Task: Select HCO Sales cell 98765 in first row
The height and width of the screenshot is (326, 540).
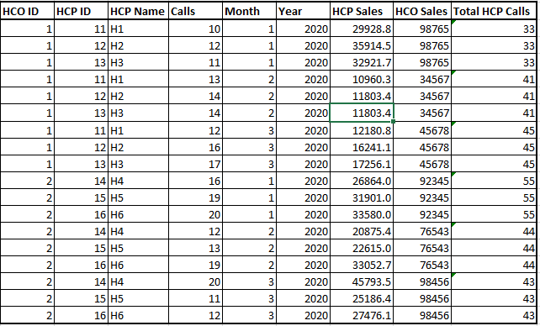Action: (x=422, y=29)
